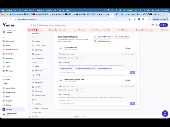Image resolution: width=170 pixels, height=127 pixels.
Task: Go to Contacts in sidebar
Action: [9, 54]
